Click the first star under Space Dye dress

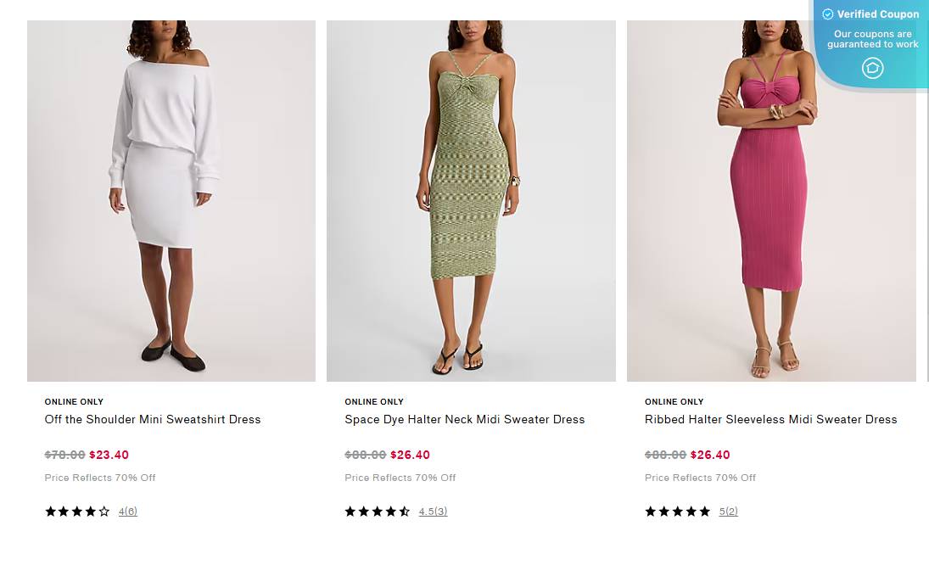tap(350, 512)
